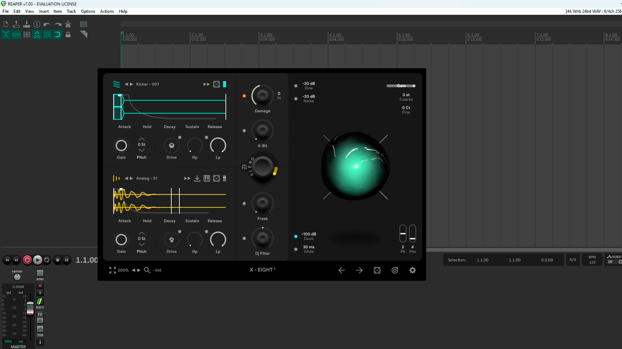Increase Kicker Pitch with up chevron
This screenshot has width=622, height=349.
point(142,140)
